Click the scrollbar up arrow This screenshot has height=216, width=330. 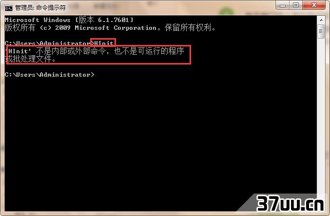pyautogui.click(x=321, y=20)
